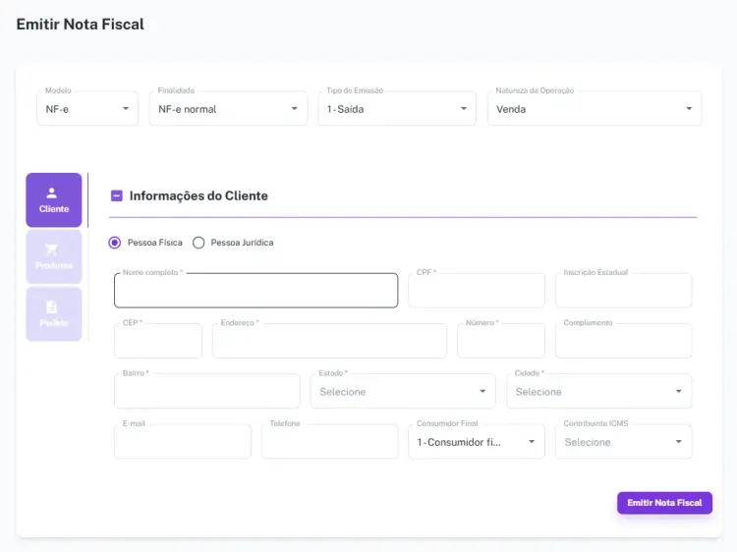
Task: Focus the E-mail input field
Action: tap(183, 442)
